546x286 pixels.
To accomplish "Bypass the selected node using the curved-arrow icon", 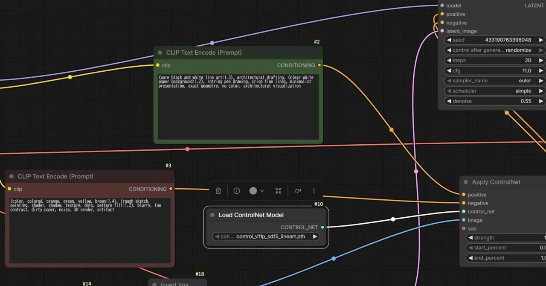I will click(298, 191).
